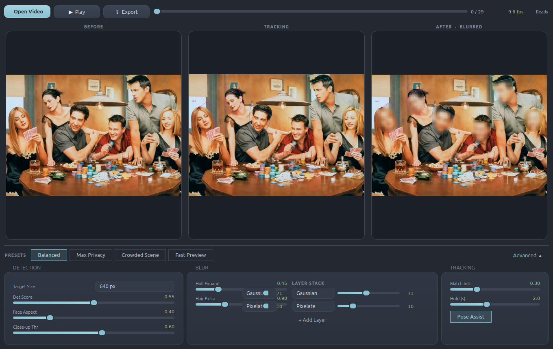This screenshot has height=349, width=553.
Task: Click the DETECTION section heading
Action: 27,268
